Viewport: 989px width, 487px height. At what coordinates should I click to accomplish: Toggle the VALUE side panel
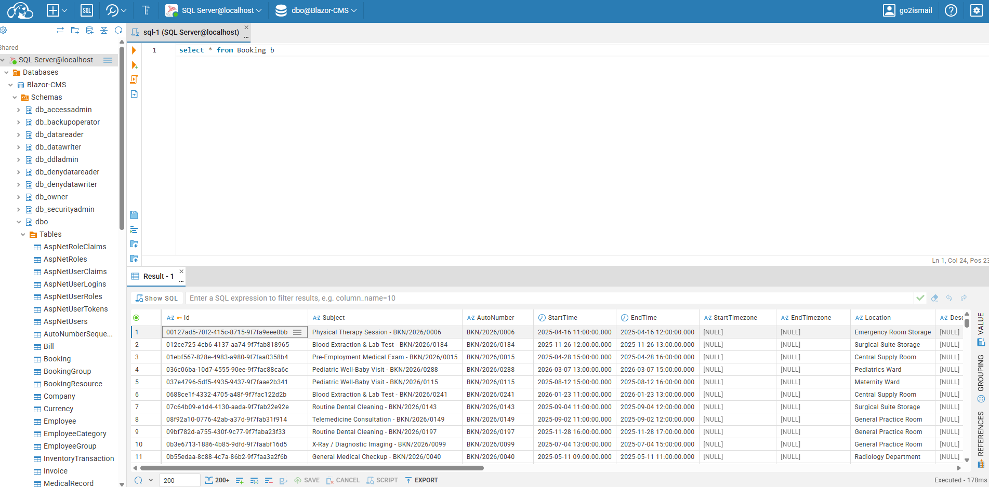[x=981, y=330]
